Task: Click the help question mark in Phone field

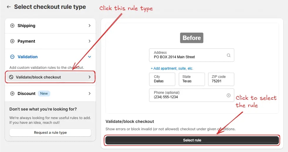Action: pyautogui.click(x=228, y=95)
